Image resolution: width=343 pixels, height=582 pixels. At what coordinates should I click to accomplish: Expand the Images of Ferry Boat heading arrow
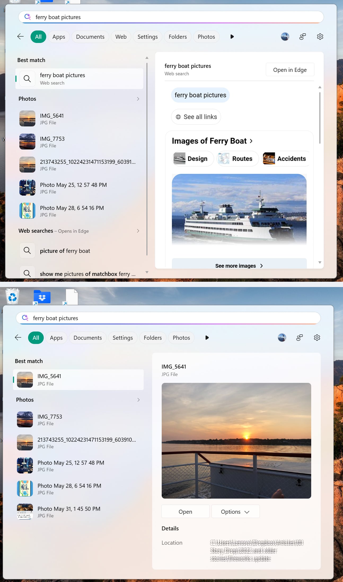pyautogui.click(x=251, y=141)
